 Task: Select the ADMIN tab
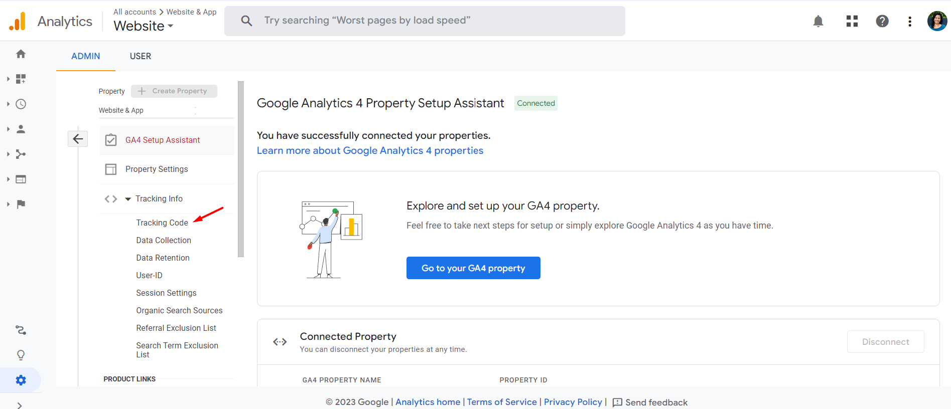click(86, 56)
